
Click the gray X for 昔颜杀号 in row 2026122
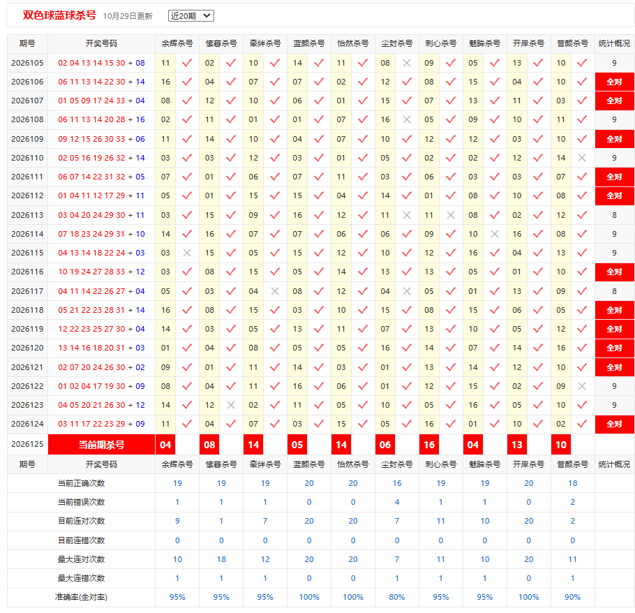point(582,386)
